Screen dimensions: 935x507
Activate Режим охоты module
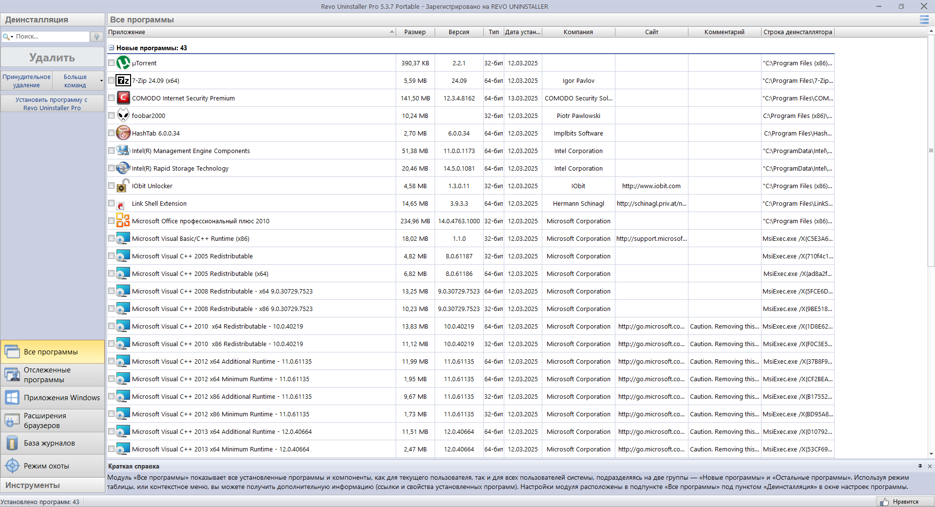point(53,466)
